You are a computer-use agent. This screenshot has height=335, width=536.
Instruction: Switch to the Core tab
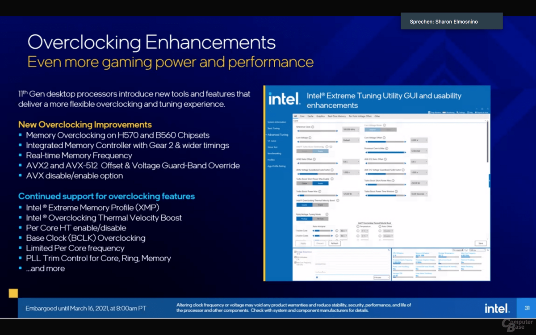[x=302, y=116]
